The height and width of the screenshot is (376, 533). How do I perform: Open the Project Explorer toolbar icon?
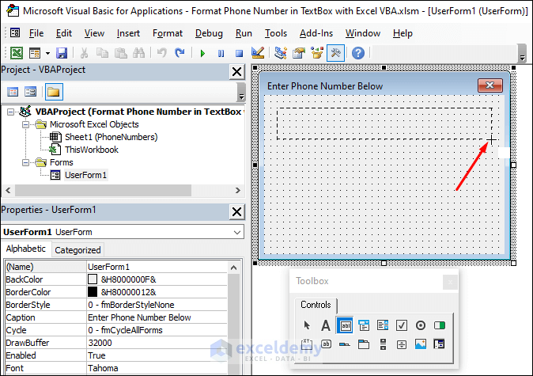281,53
